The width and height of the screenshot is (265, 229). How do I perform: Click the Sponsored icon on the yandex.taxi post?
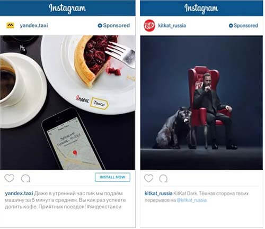pyautogui.click(x=100, y=25)
